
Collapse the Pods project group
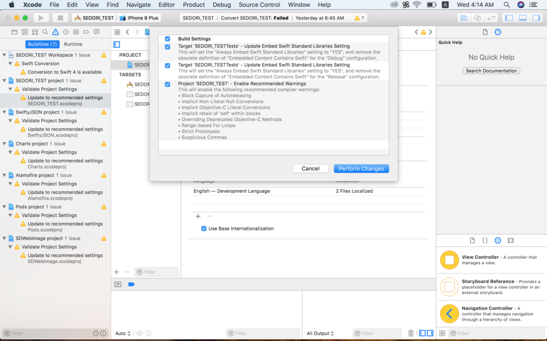click(x=4, y=207)
